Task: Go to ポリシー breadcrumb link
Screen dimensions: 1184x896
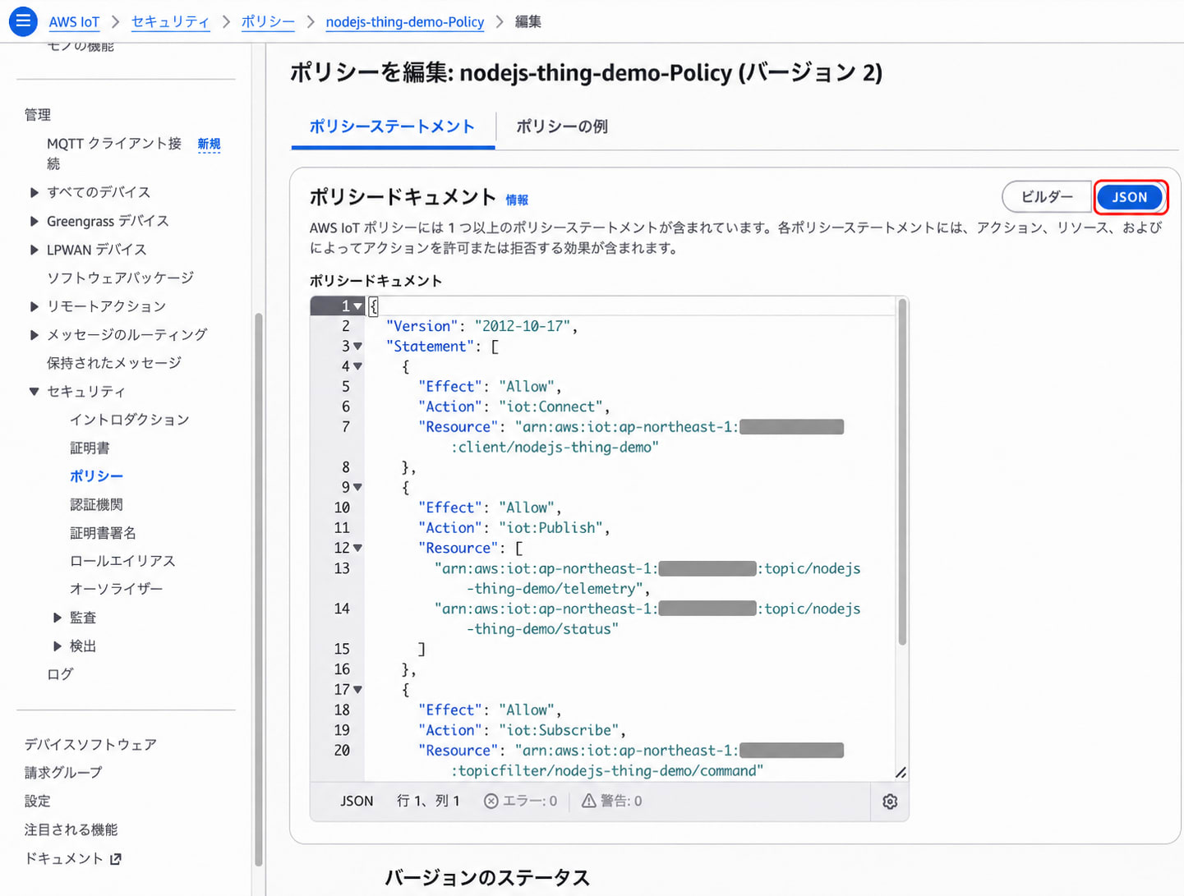Action: tap(268, 22)
